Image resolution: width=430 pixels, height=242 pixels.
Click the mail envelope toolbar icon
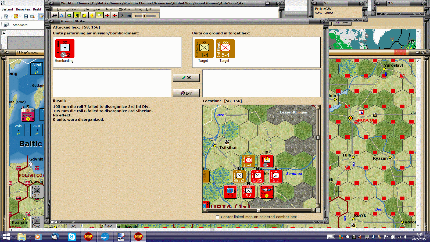coord(33,16)
